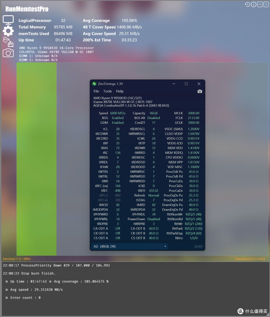Viewport: 270px width, 317px height.
Task: Click the GDM Enabled value
Action: point(118,123)
